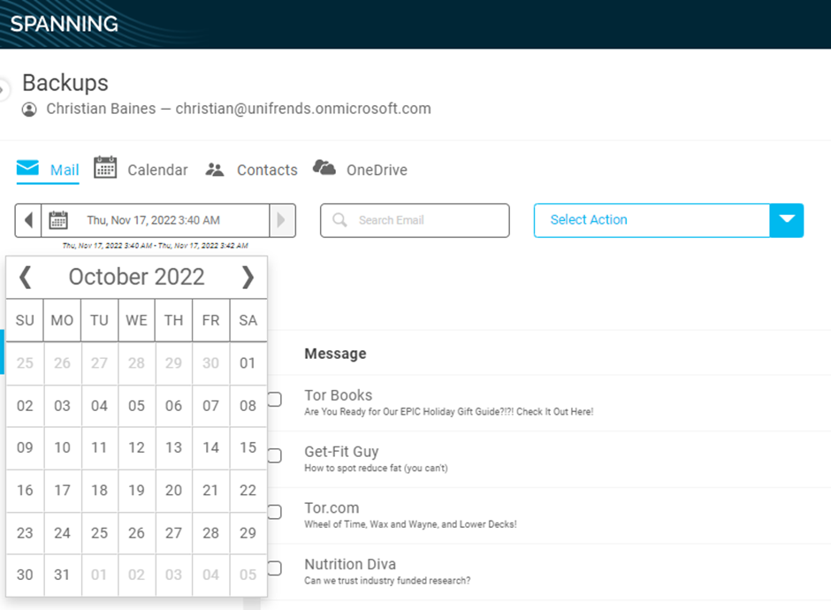Open the Calendar tab

pyautogui.click(x=141, y=170)
